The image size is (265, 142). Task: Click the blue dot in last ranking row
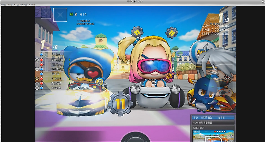(41, 88)
